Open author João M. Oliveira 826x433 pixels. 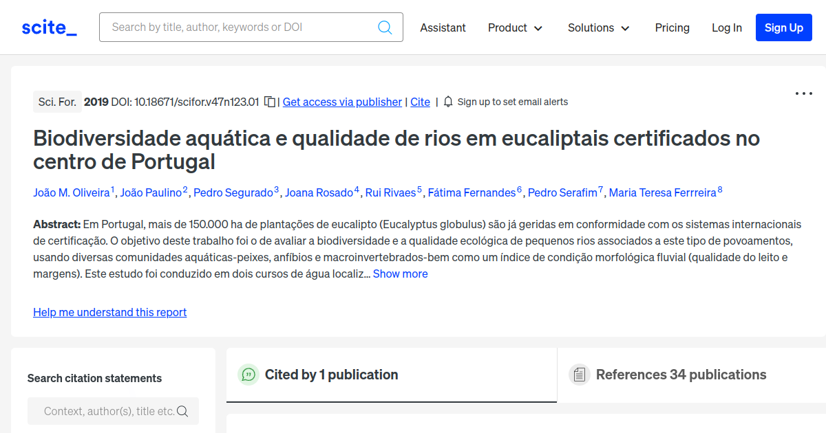tap(72, 192)
